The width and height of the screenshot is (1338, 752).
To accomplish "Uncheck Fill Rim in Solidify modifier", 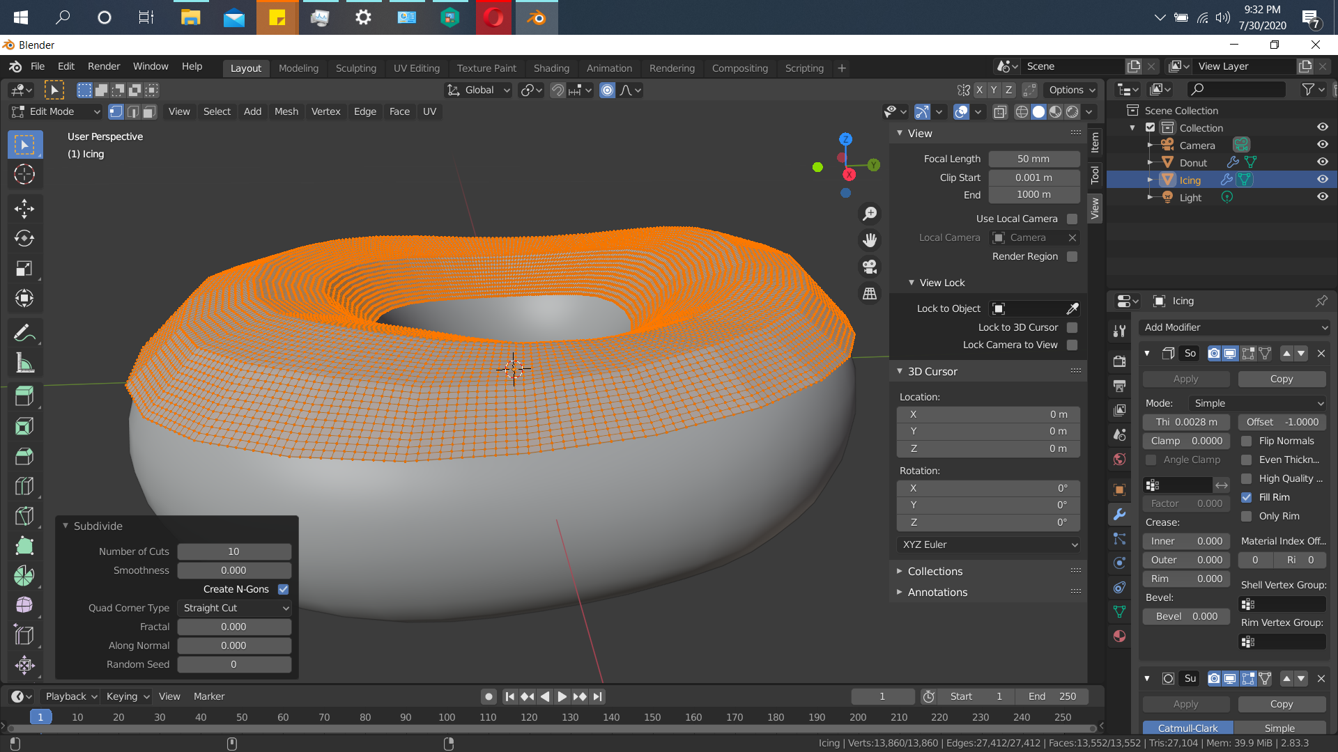I will click(x=1246, y=497).
